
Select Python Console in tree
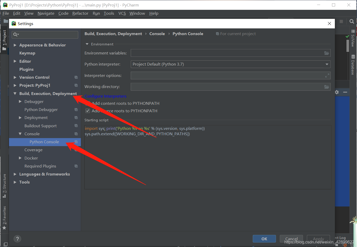tap(45, 142)
